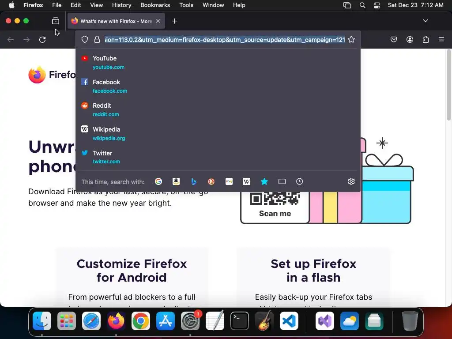Close the What's new with Firefox tab
This screenshot has width=452, height=339.
pos(158,21)
